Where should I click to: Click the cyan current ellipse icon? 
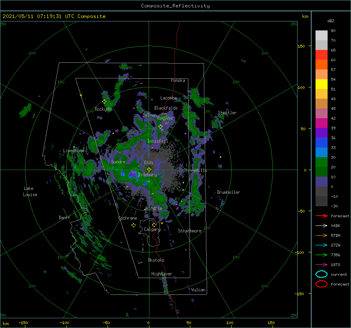pyautogui.click(x=321, y=274)
